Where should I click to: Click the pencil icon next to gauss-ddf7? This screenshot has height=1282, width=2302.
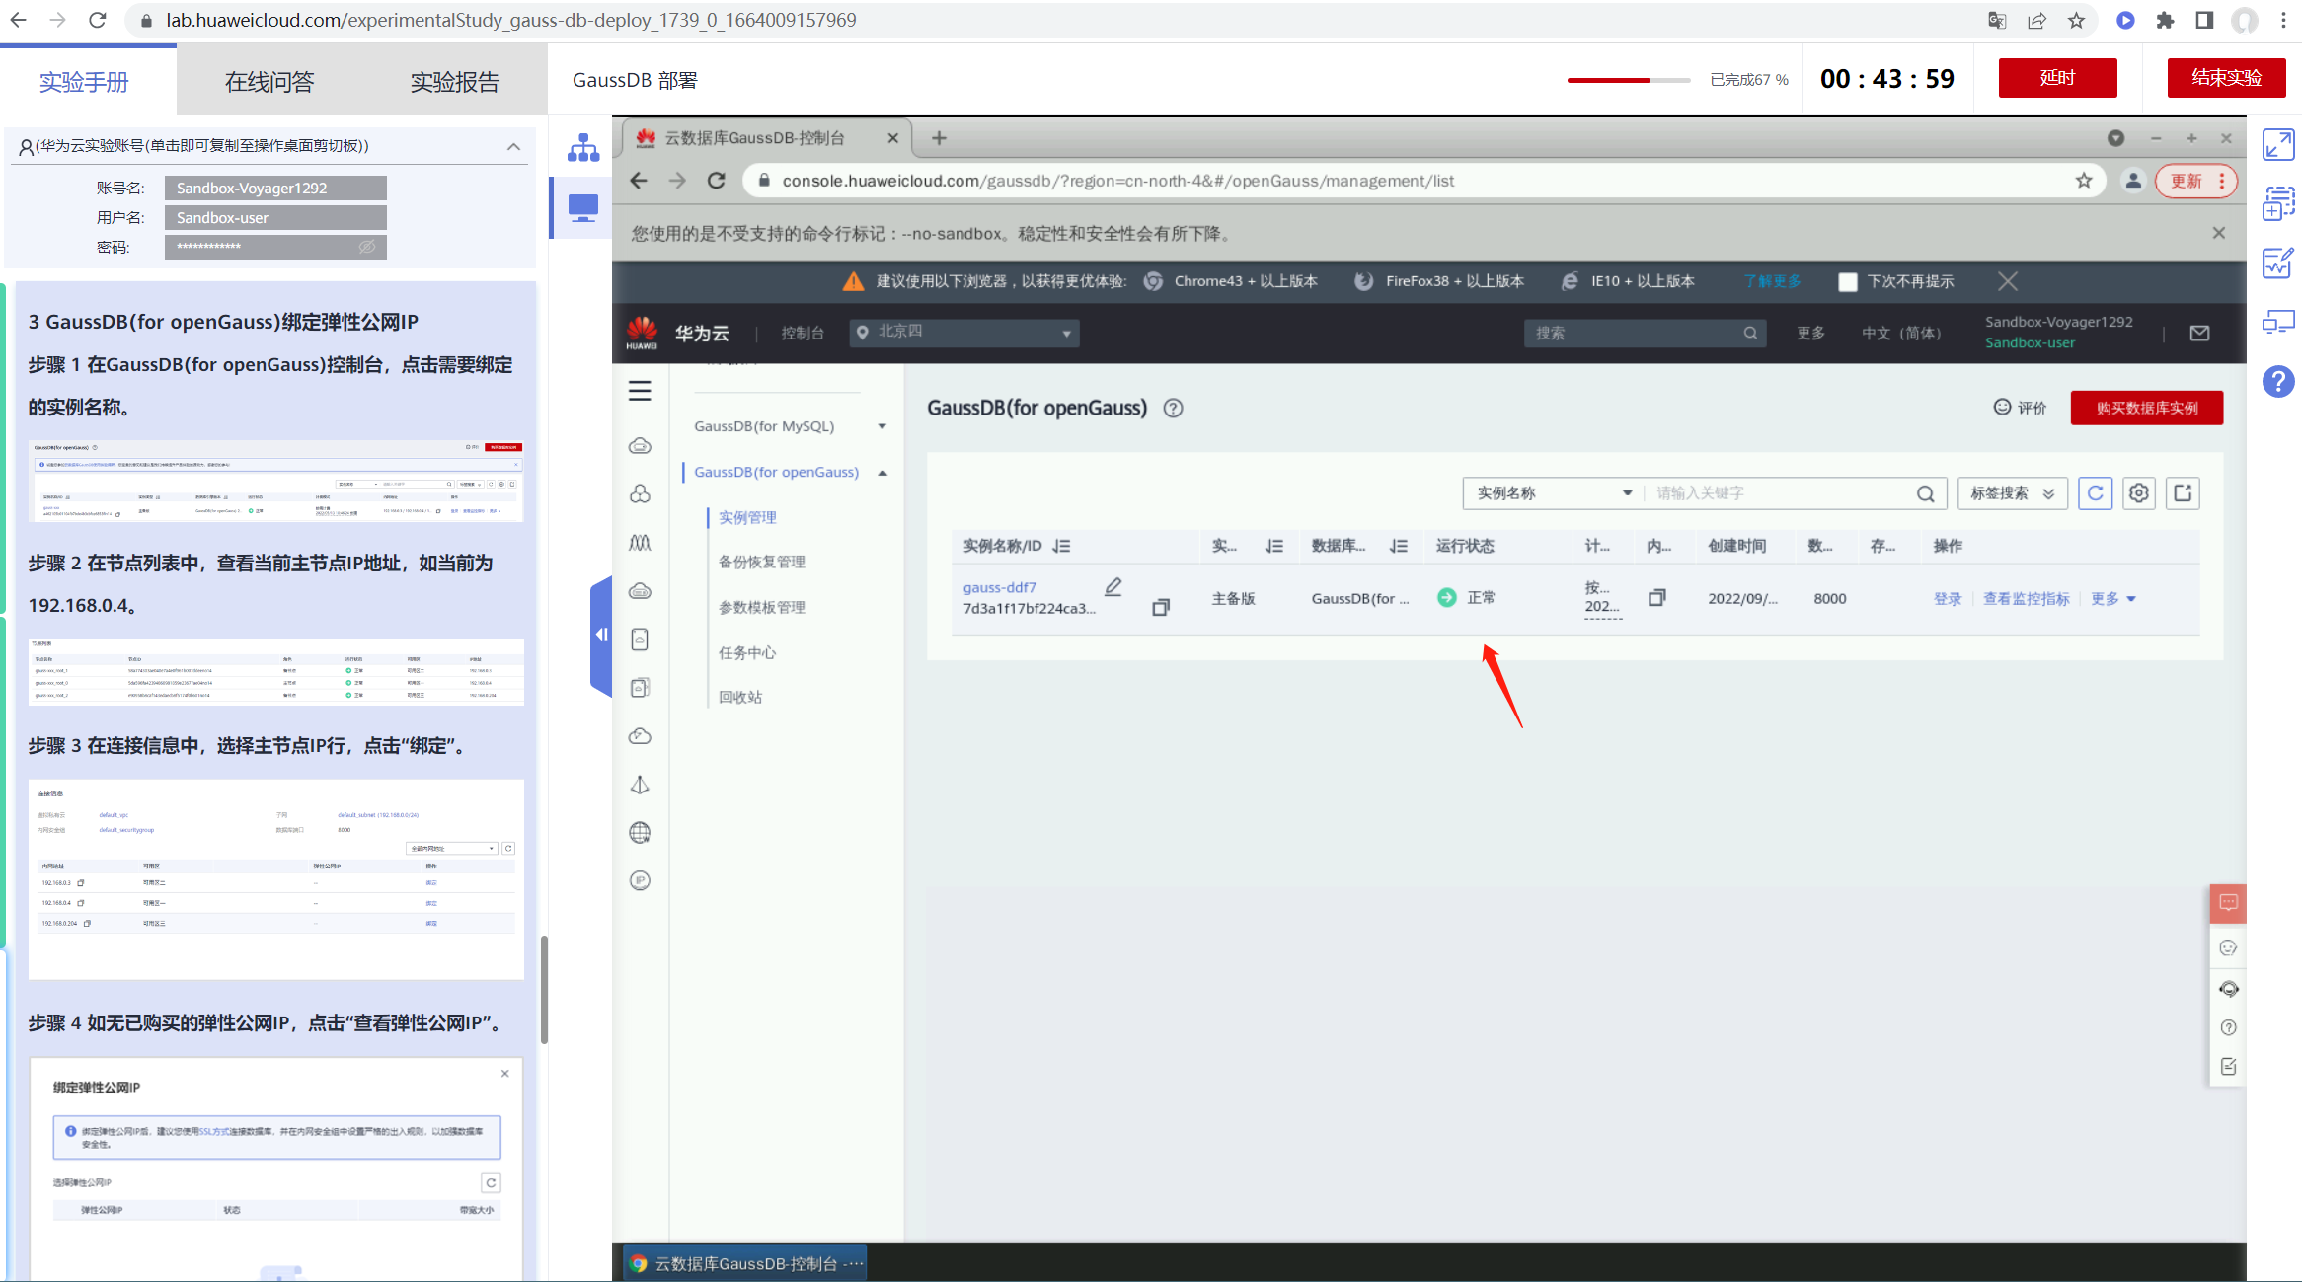pyautogui.click(x=1113, y=587)
